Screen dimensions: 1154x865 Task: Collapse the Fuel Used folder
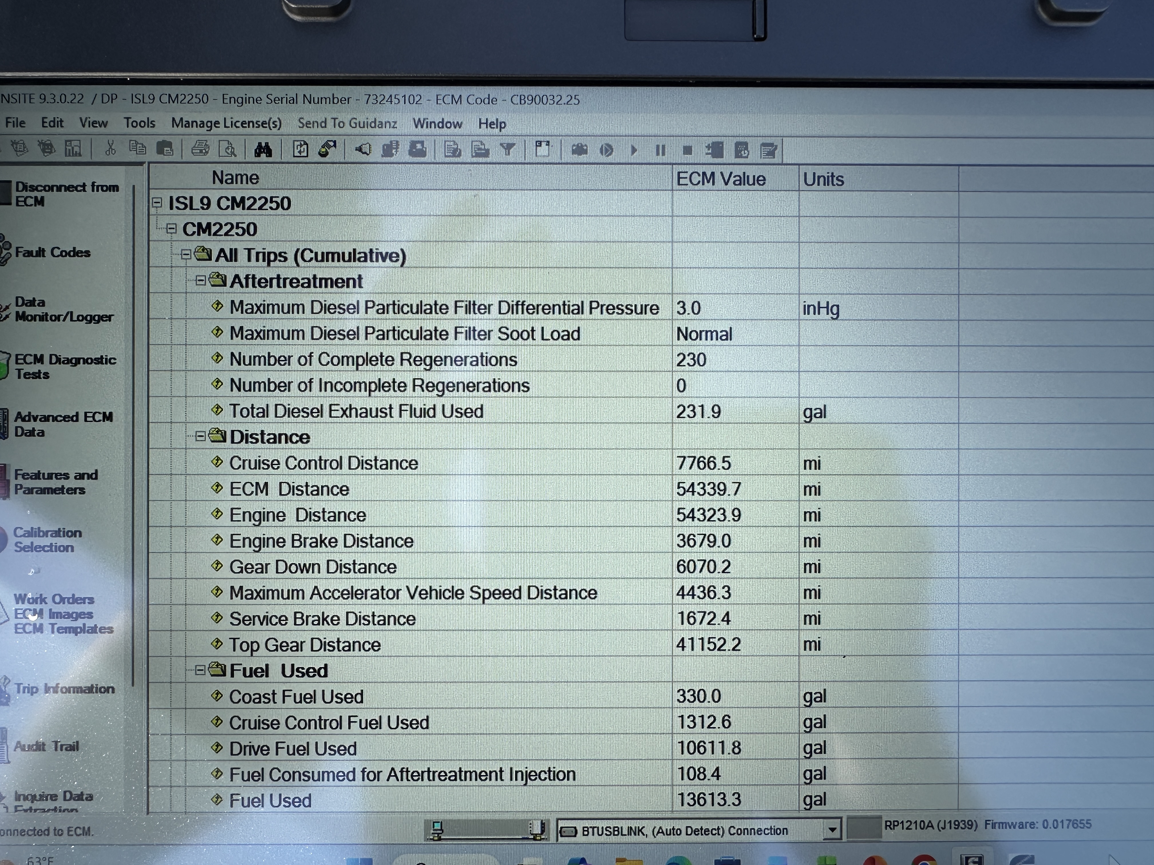200,670
